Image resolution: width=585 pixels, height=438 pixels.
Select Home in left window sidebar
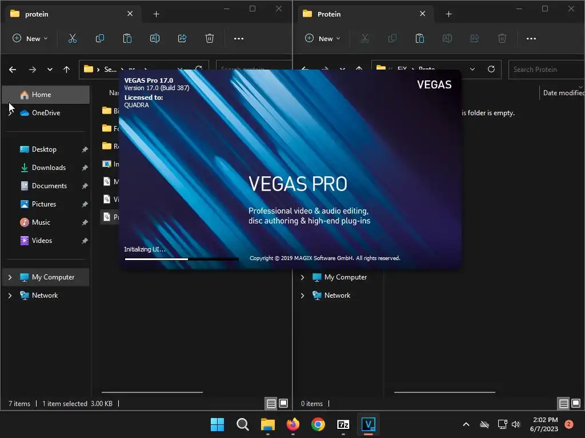click(46, 95)
